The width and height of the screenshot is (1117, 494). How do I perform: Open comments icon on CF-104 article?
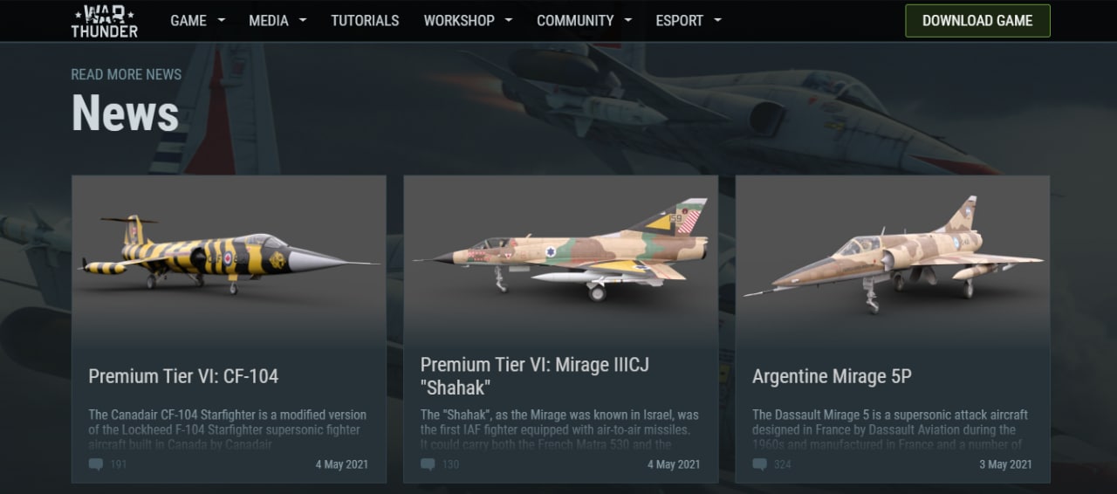[96, 464]
